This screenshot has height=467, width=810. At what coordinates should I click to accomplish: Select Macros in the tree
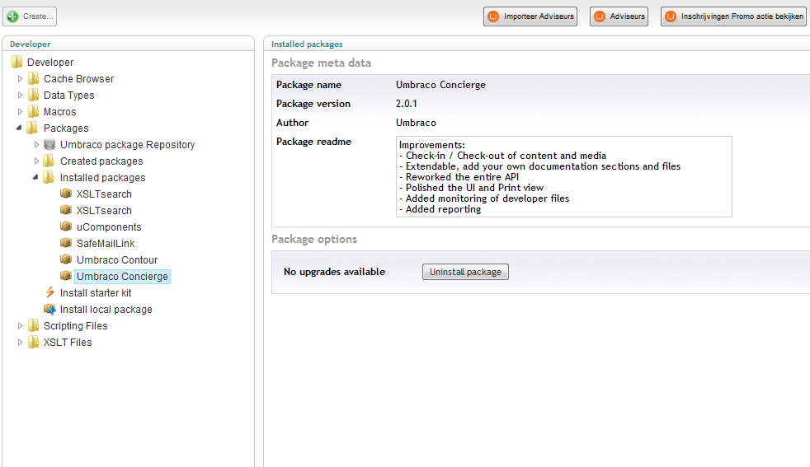pyautogui.click(x=59, y=112)
